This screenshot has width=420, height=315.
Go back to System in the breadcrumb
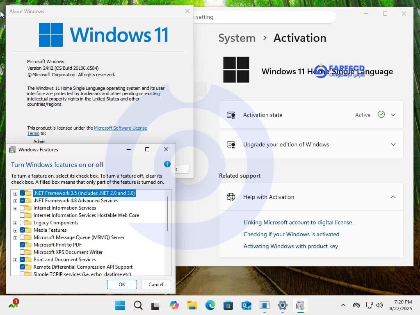[237, 38]
